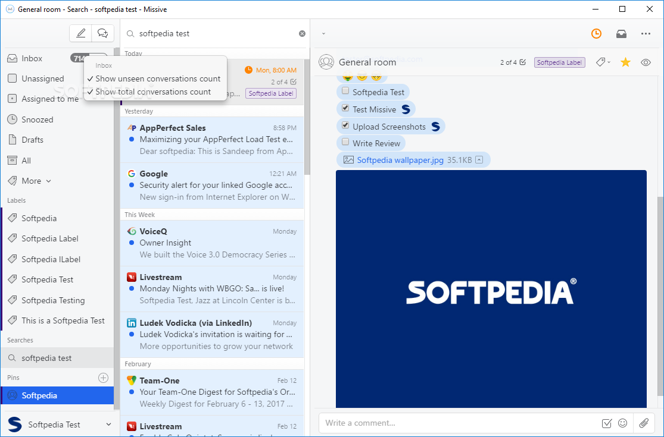Click the task checkbox icon in comment box

606,423
